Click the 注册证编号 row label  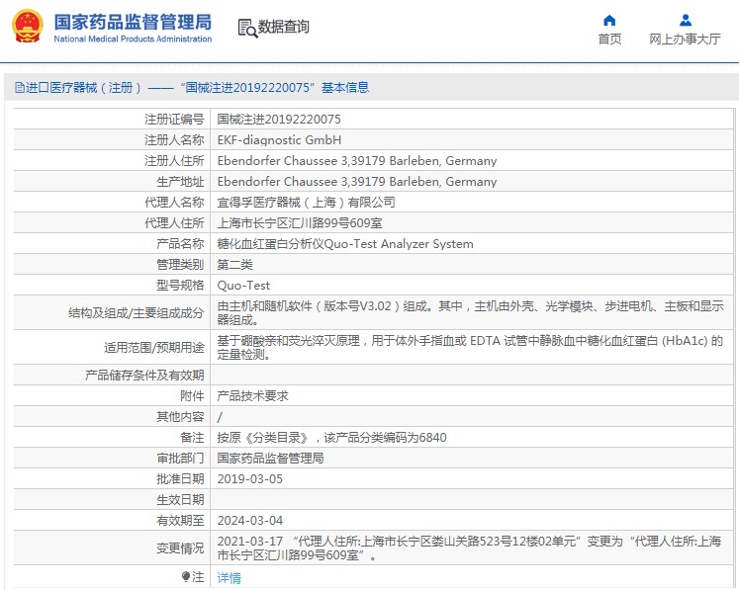click(x=174, y=120)
